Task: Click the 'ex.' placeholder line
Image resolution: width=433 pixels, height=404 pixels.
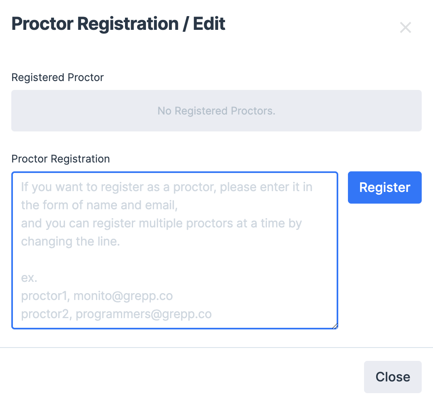Action: [x=29, y=278]
